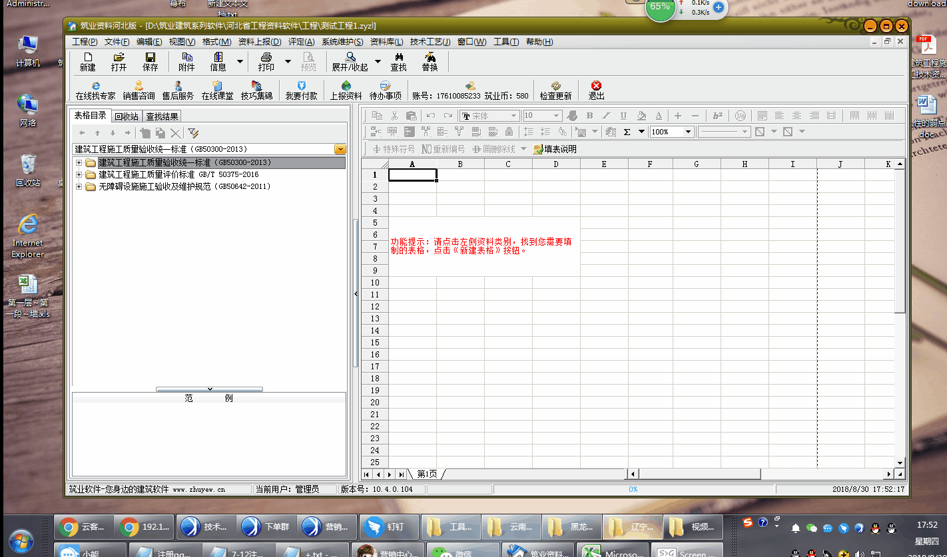Toggle the 范例 example pane chevron
This screenshot has width=947, height=557.
[x=209, y=389]
